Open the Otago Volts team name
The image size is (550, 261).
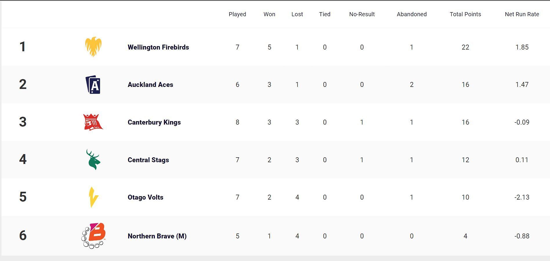(145, 197)
